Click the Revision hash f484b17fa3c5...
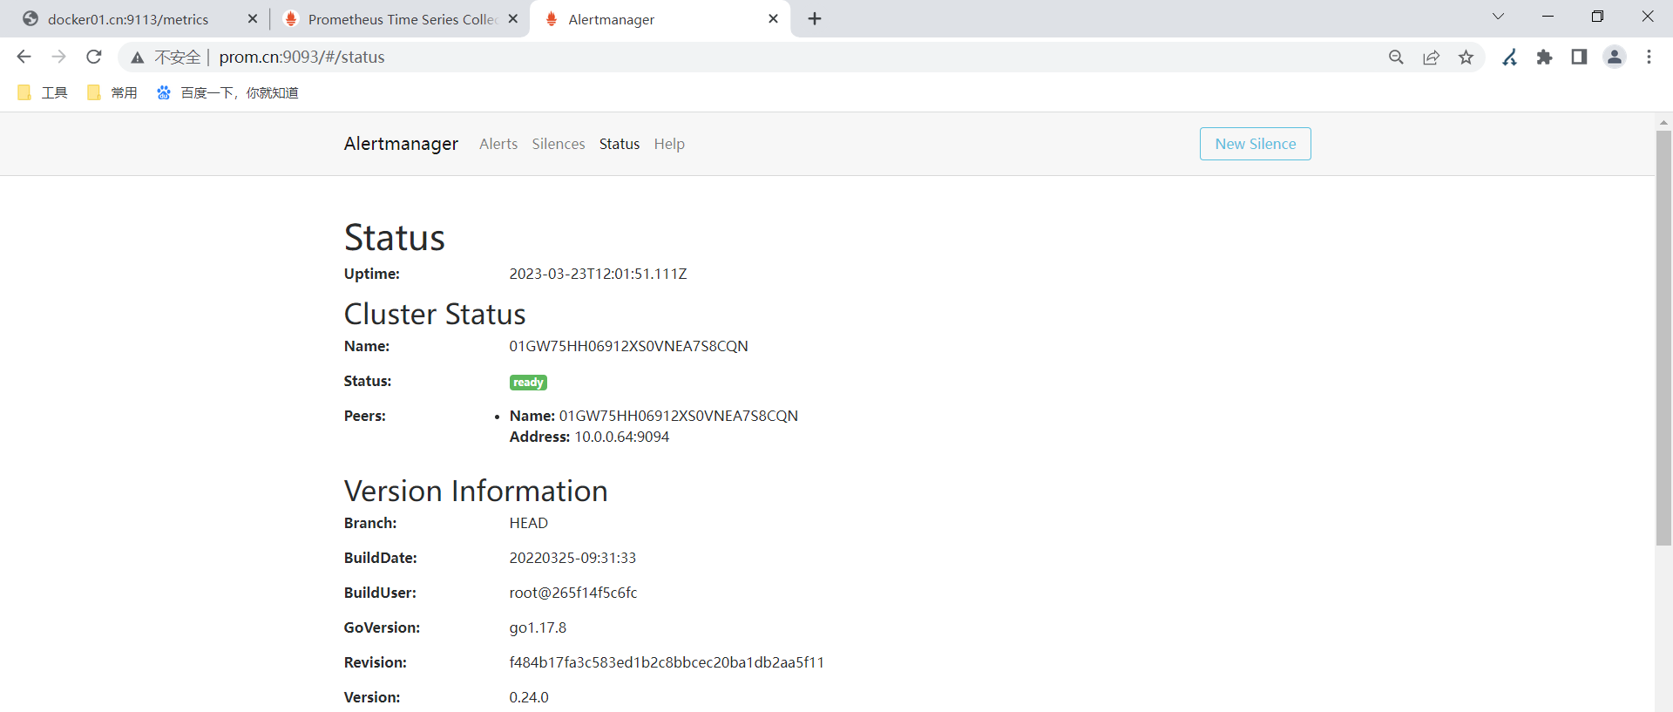 (667, 662)
